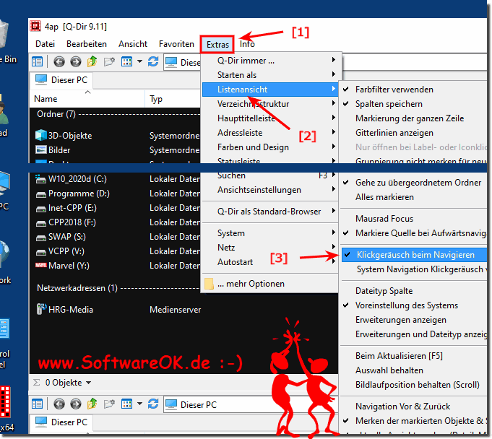This screenshot has height=439, width=492.
Task: Click the new folder icon in top toolbar
Action: pyautogui.click(x=109, y=61)
